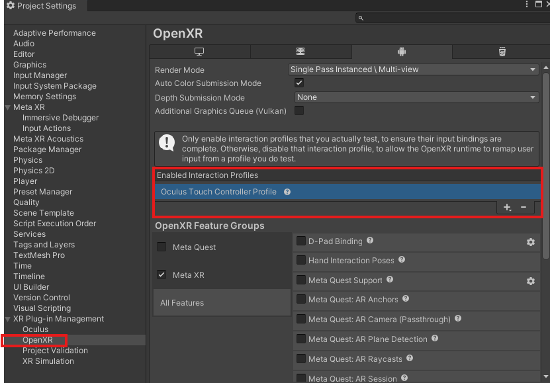Screen dimensions: 550x383
Task: Add an interaction profile with plus button
Action: 507,208
